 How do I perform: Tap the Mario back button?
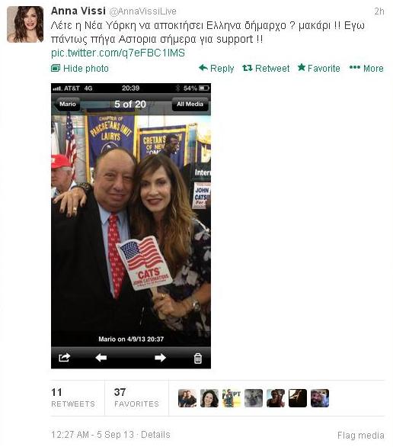pyautogui.click(x=67, y=104)
